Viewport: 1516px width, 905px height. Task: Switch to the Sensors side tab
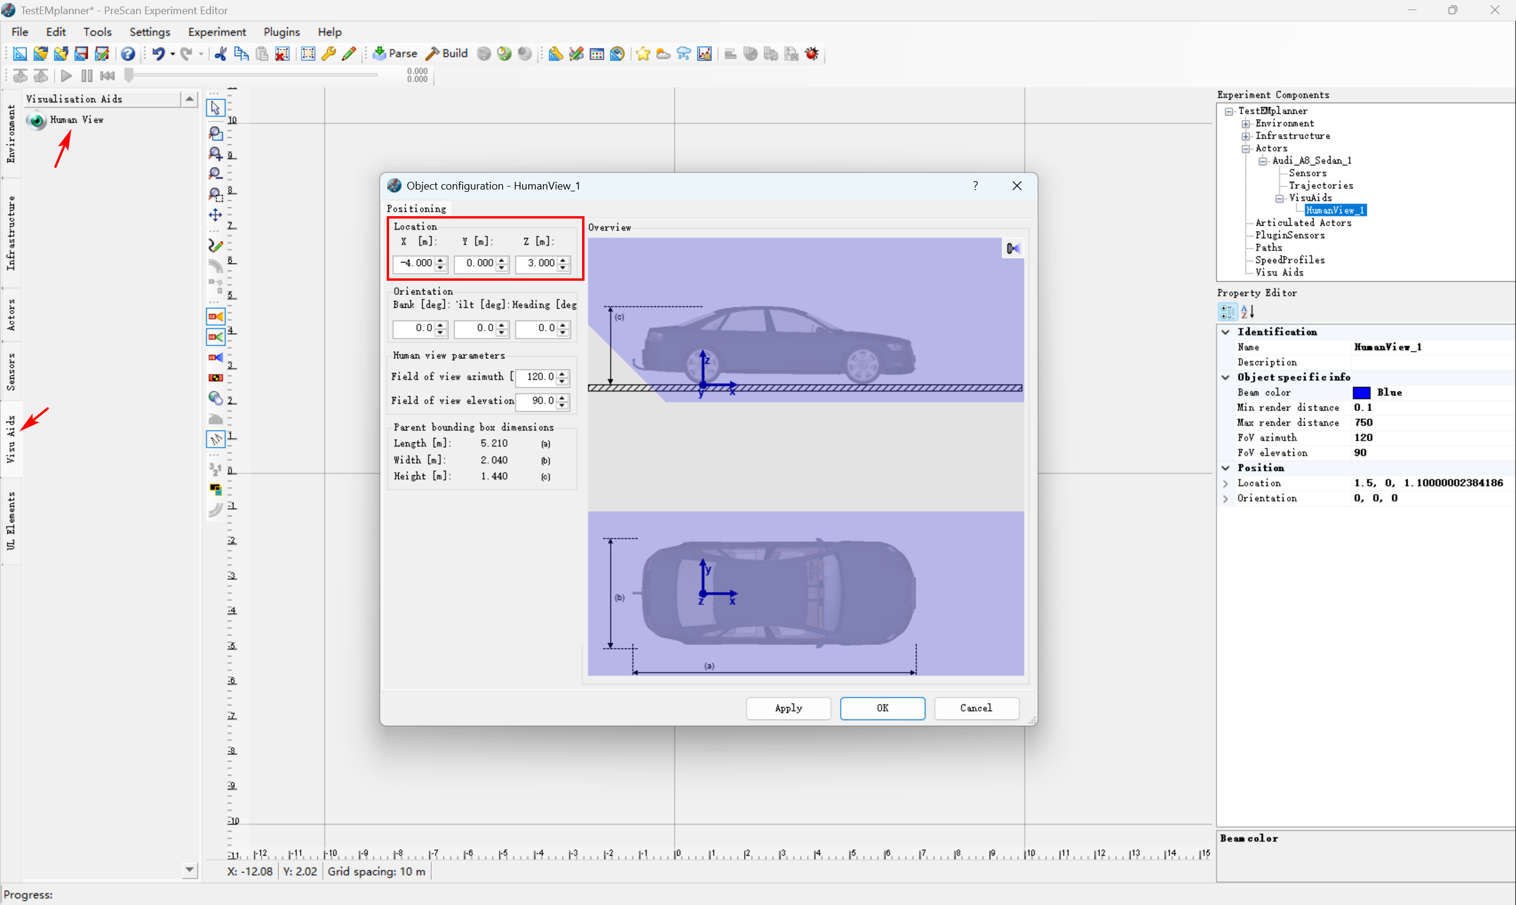coord(11,371)
